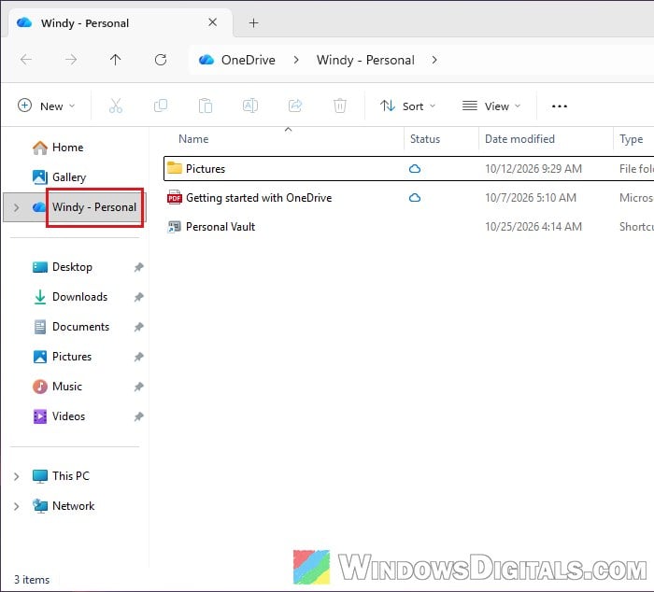The image size is (654, 592).
Task: Expand the Windy - Personal tree node
Action: coord(16,207)
